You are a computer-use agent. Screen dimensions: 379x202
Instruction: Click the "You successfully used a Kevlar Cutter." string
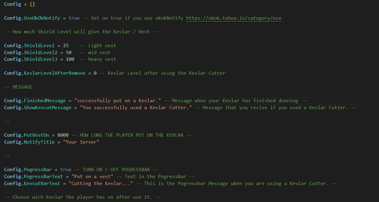click(136, 108)
